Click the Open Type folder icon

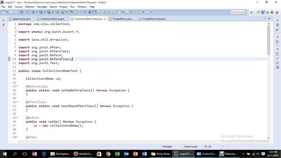click(71, 12)
